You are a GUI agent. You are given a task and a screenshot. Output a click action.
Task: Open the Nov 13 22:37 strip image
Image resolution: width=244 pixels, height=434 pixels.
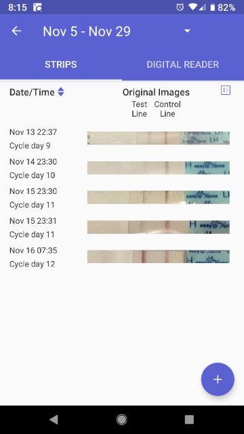pos(158,138)
